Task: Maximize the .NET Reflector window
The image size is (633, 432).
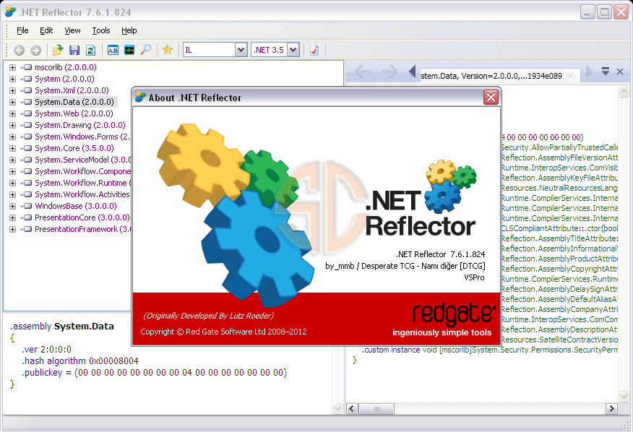Action: pyautogui.click(x=604, y=12)
